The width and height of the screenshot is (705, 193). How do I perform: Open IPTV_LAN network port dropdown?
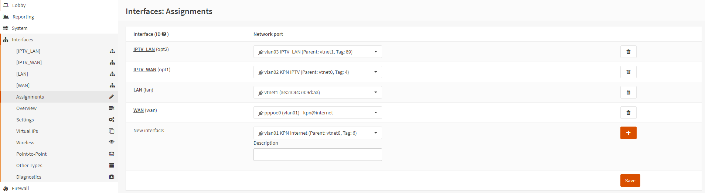click(x=318, y=52)
